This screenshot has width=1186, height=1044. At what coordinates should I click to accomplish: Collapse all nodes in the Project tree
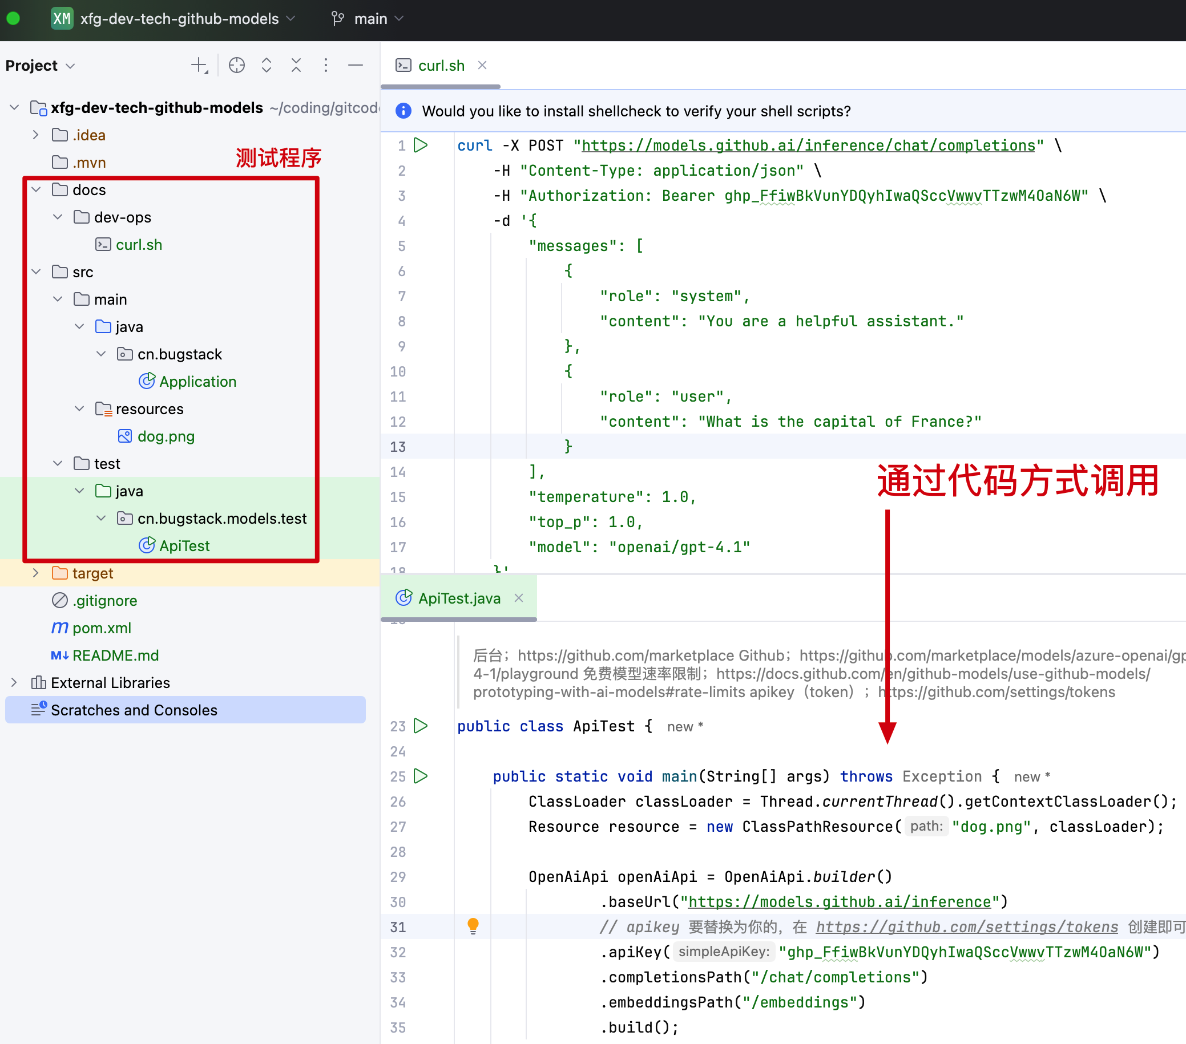(x=296, y=66)
